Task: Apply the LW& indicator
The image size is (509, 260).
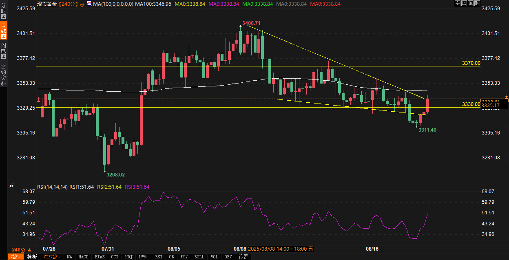Action: [143, 257]
